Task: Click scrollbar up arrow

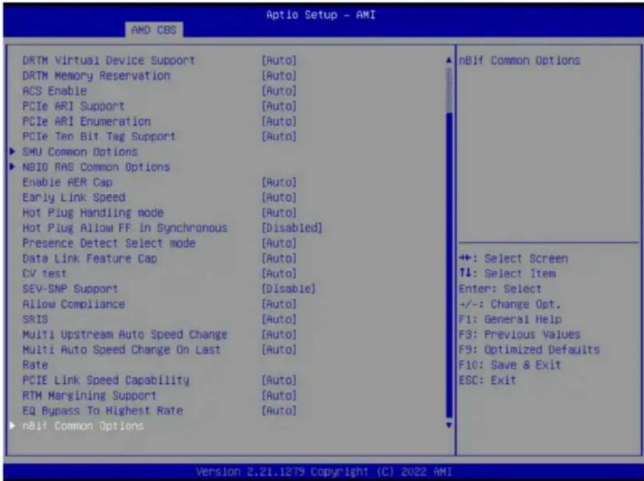Action: 449,61
